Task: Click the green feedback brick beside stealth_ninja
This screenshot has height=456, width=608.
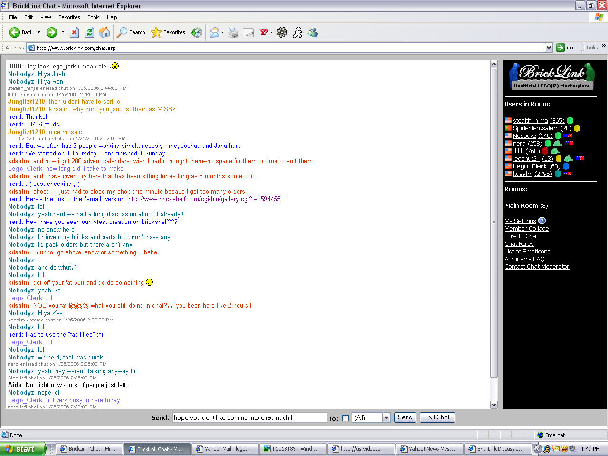Action: tap(570, 120)
